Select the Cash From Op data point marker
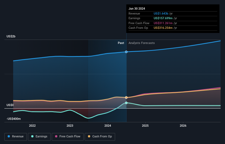Viewport: 225px width, 144px height. (x=126, y=98)
